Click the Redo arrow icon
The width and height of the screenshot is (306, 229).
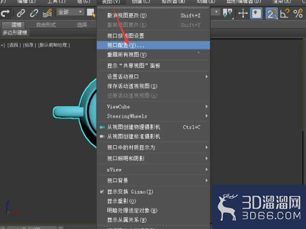tap(5, 13)
